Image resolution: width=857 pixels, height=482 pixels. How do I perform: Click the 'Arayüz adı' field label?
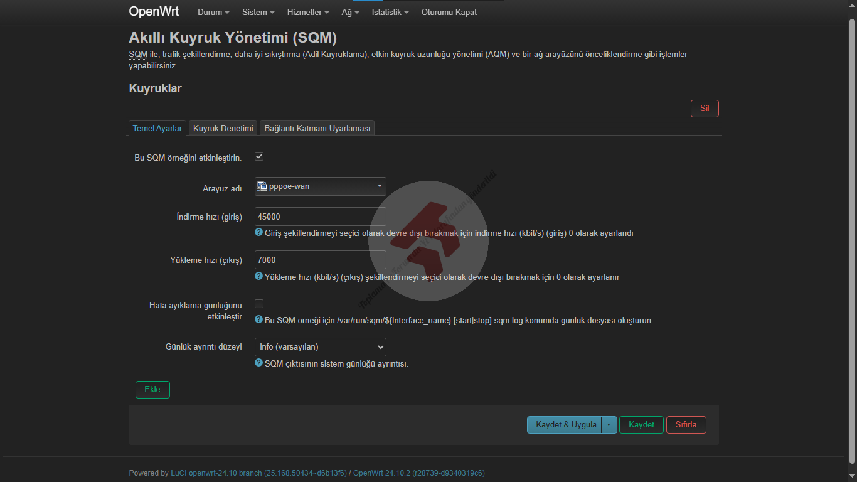(222, 188)
